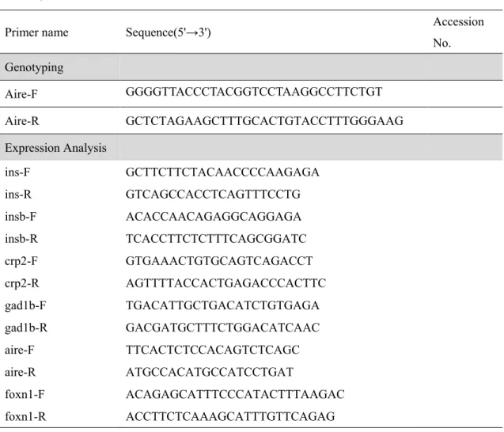Click the Aire-R genotyping sequence GCTCTAGAAGC
Viewport: 504px width, 432px height.
(264, 121)
